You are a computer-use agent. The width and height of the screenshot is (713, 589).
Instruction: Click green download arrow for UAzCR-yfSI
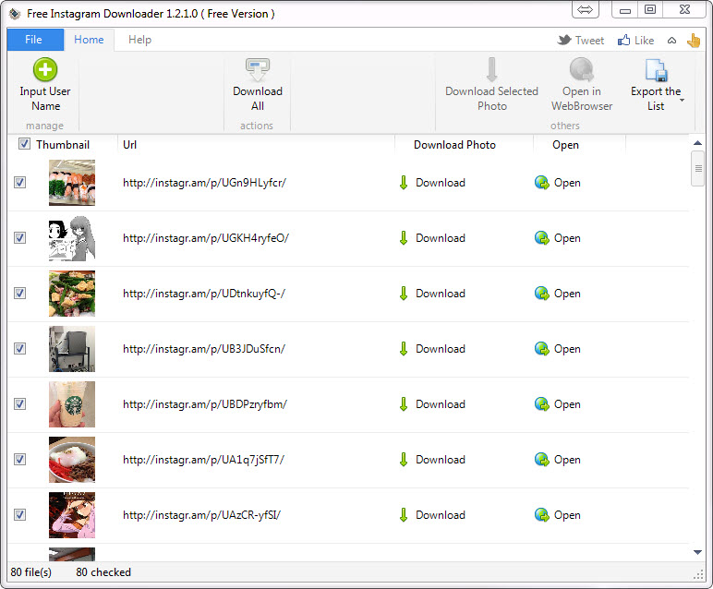[404, 515]
